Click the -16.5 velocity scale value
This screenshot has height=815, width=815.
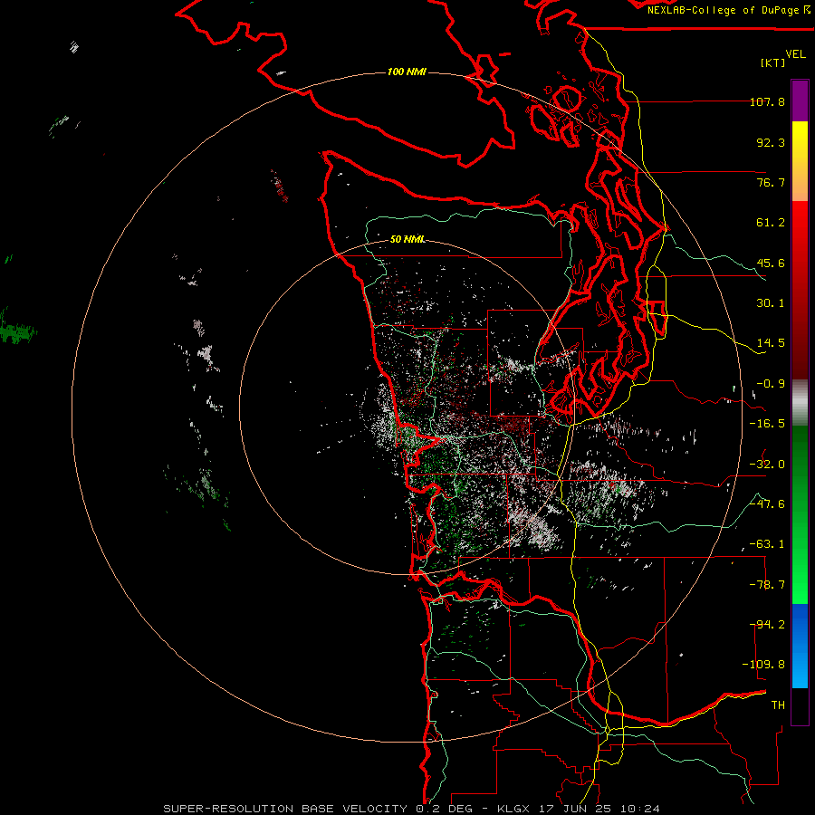click(767, 424)
